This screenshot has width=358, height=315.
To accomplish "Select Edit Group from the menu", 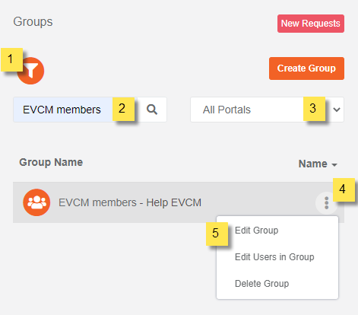I will pyautogui.click(x=256, y=231).
